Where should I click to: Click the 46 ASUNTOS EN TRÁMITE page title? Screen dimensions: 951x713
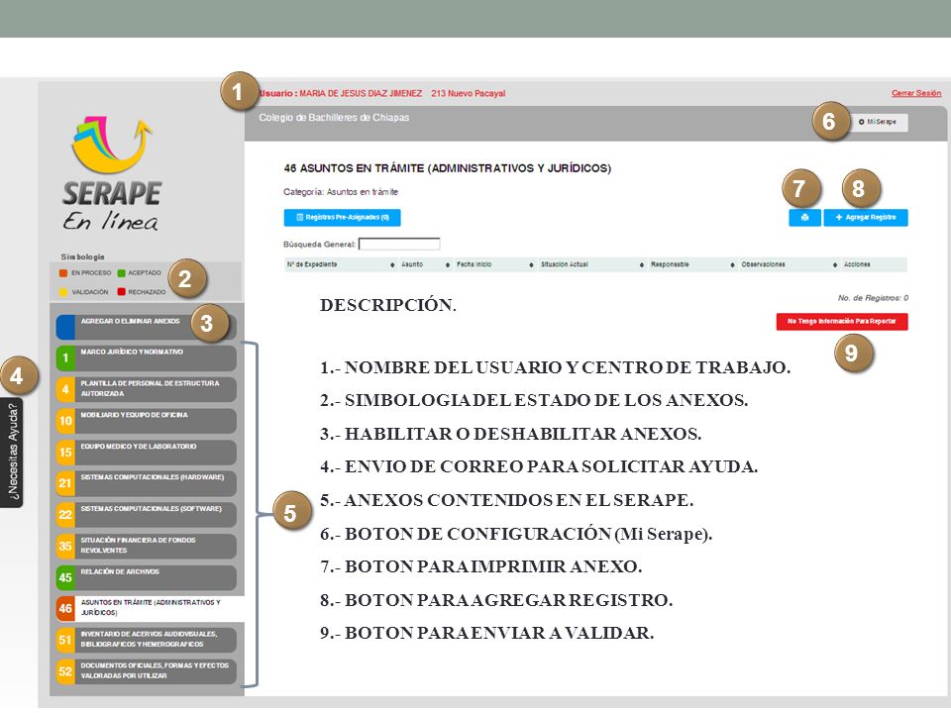point(447,168)
